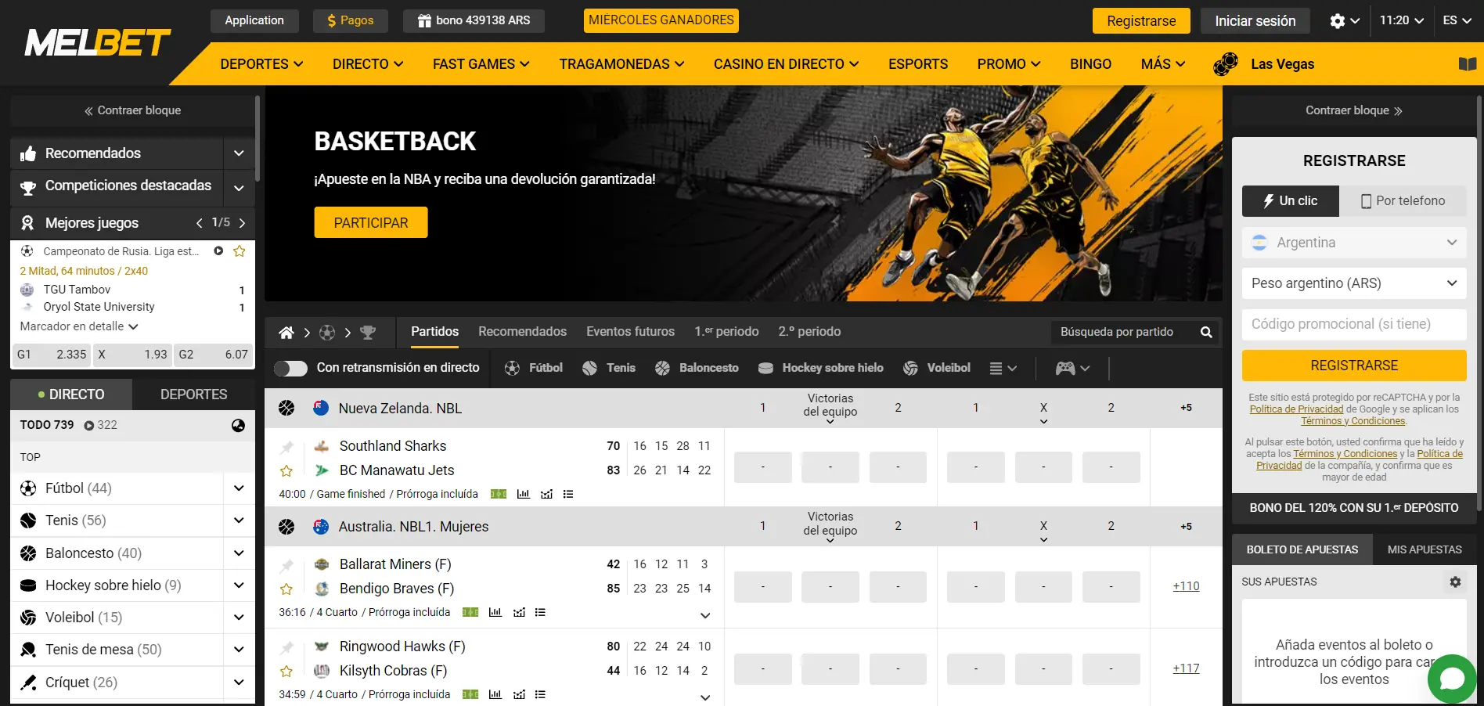This screenshot has height=706, width=1484.
Task: Expand the Fútbol sport category
Action: (239, 488)
